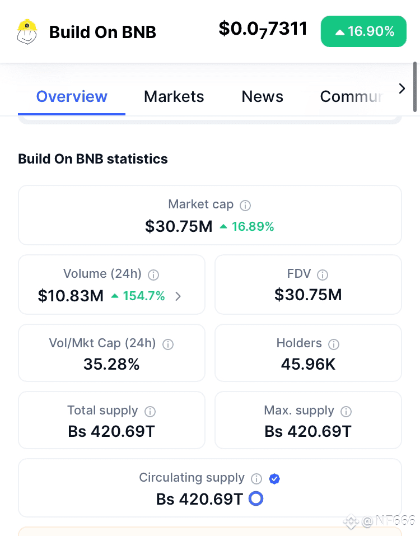
Task: Click the $30.75M market cap value
Action: click(x=179, y=226)
